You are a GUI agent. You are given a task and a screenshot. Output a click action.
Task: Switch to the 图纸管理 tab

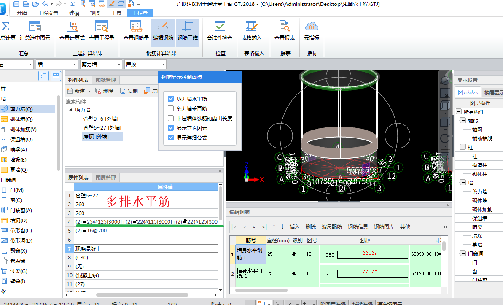[x=105, y=80]
